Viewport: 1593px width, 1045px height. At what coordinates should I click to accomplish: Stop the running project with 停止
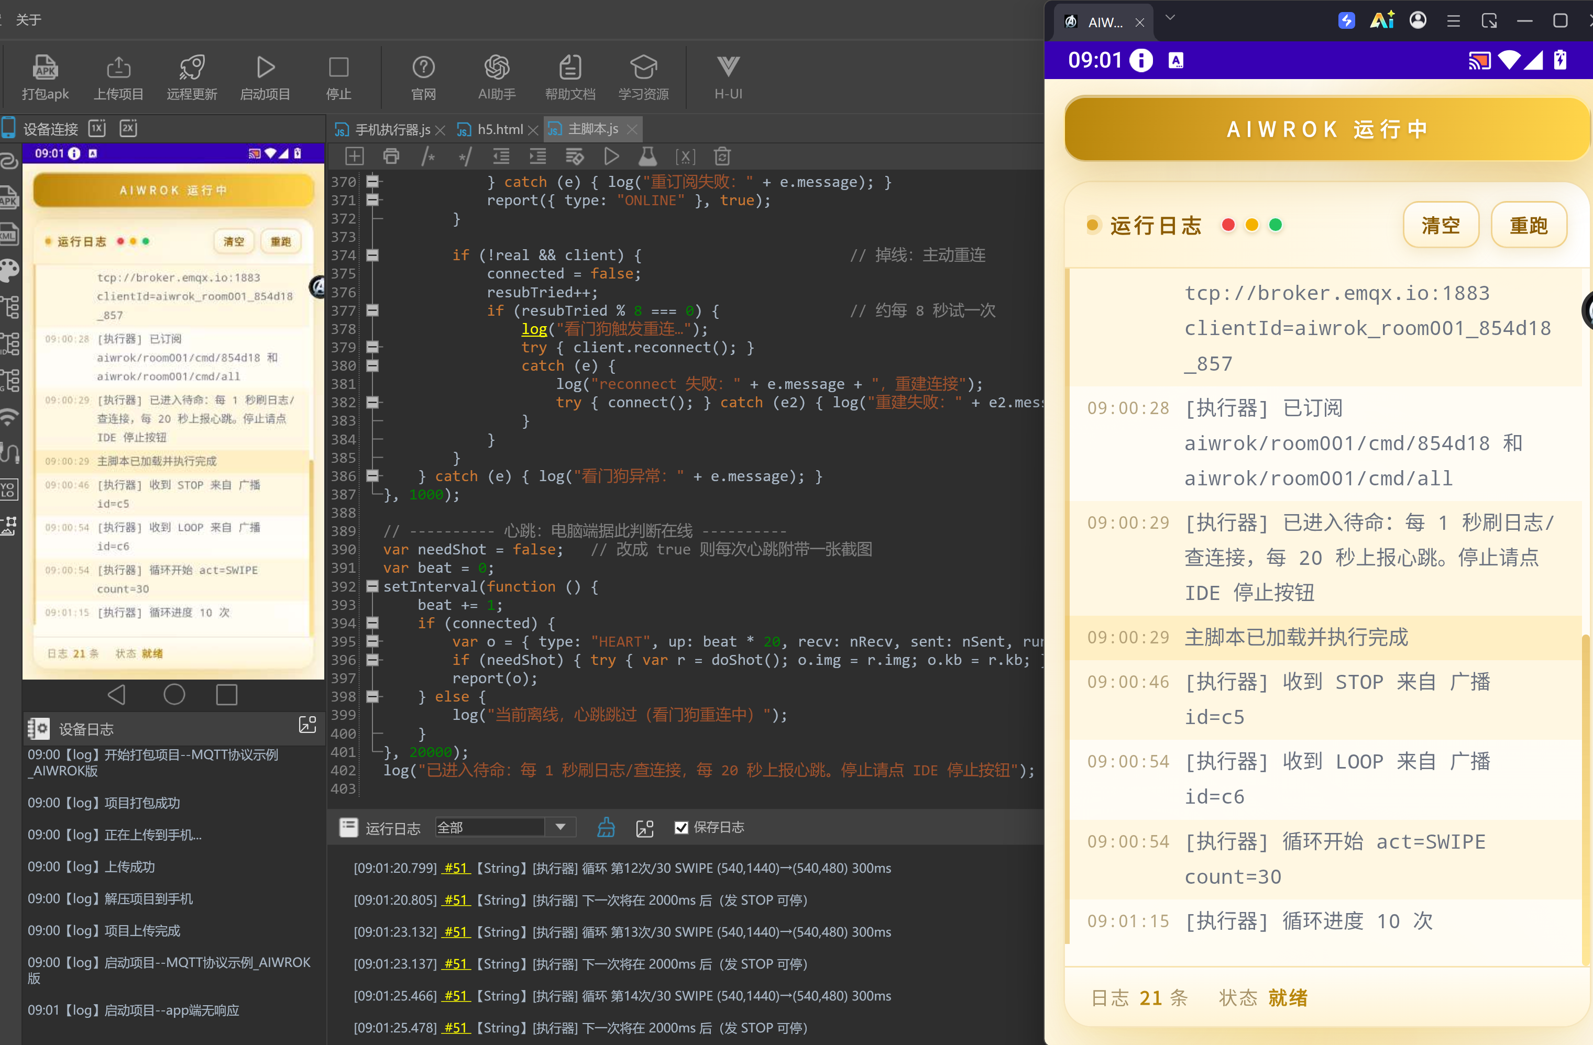[x=339, y=77]
